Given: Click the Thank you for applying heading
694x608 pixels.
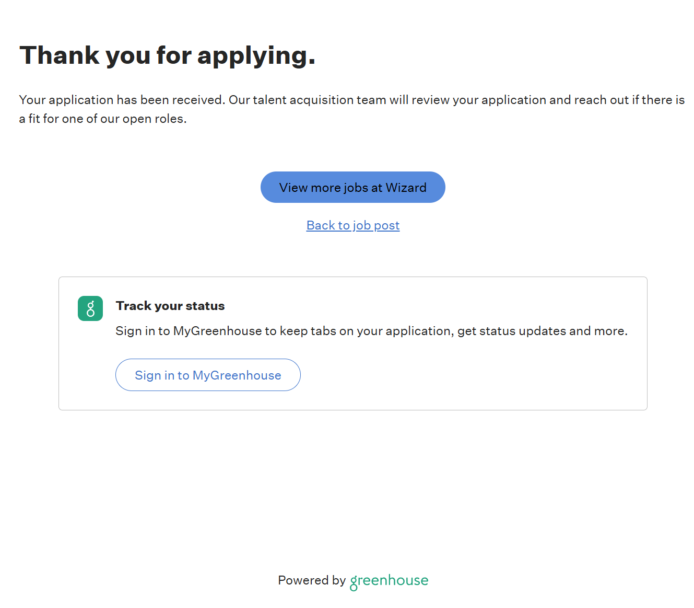Looking at the screenshot, I should point(168,55).
